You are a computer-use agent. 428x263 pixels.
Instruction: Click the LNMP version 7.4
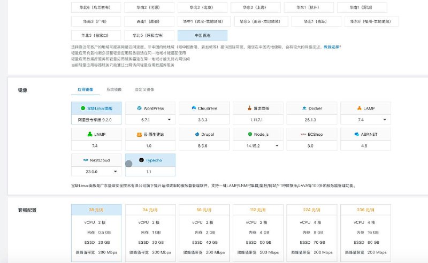tap(96, 146)
